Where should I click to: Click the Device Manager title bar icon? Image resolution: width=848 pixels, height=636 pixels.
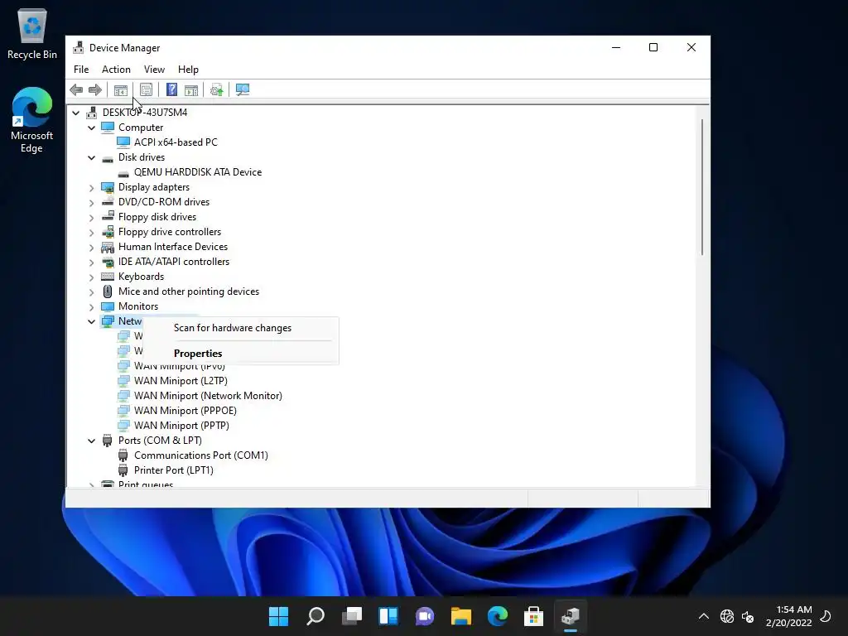(79, 47)
